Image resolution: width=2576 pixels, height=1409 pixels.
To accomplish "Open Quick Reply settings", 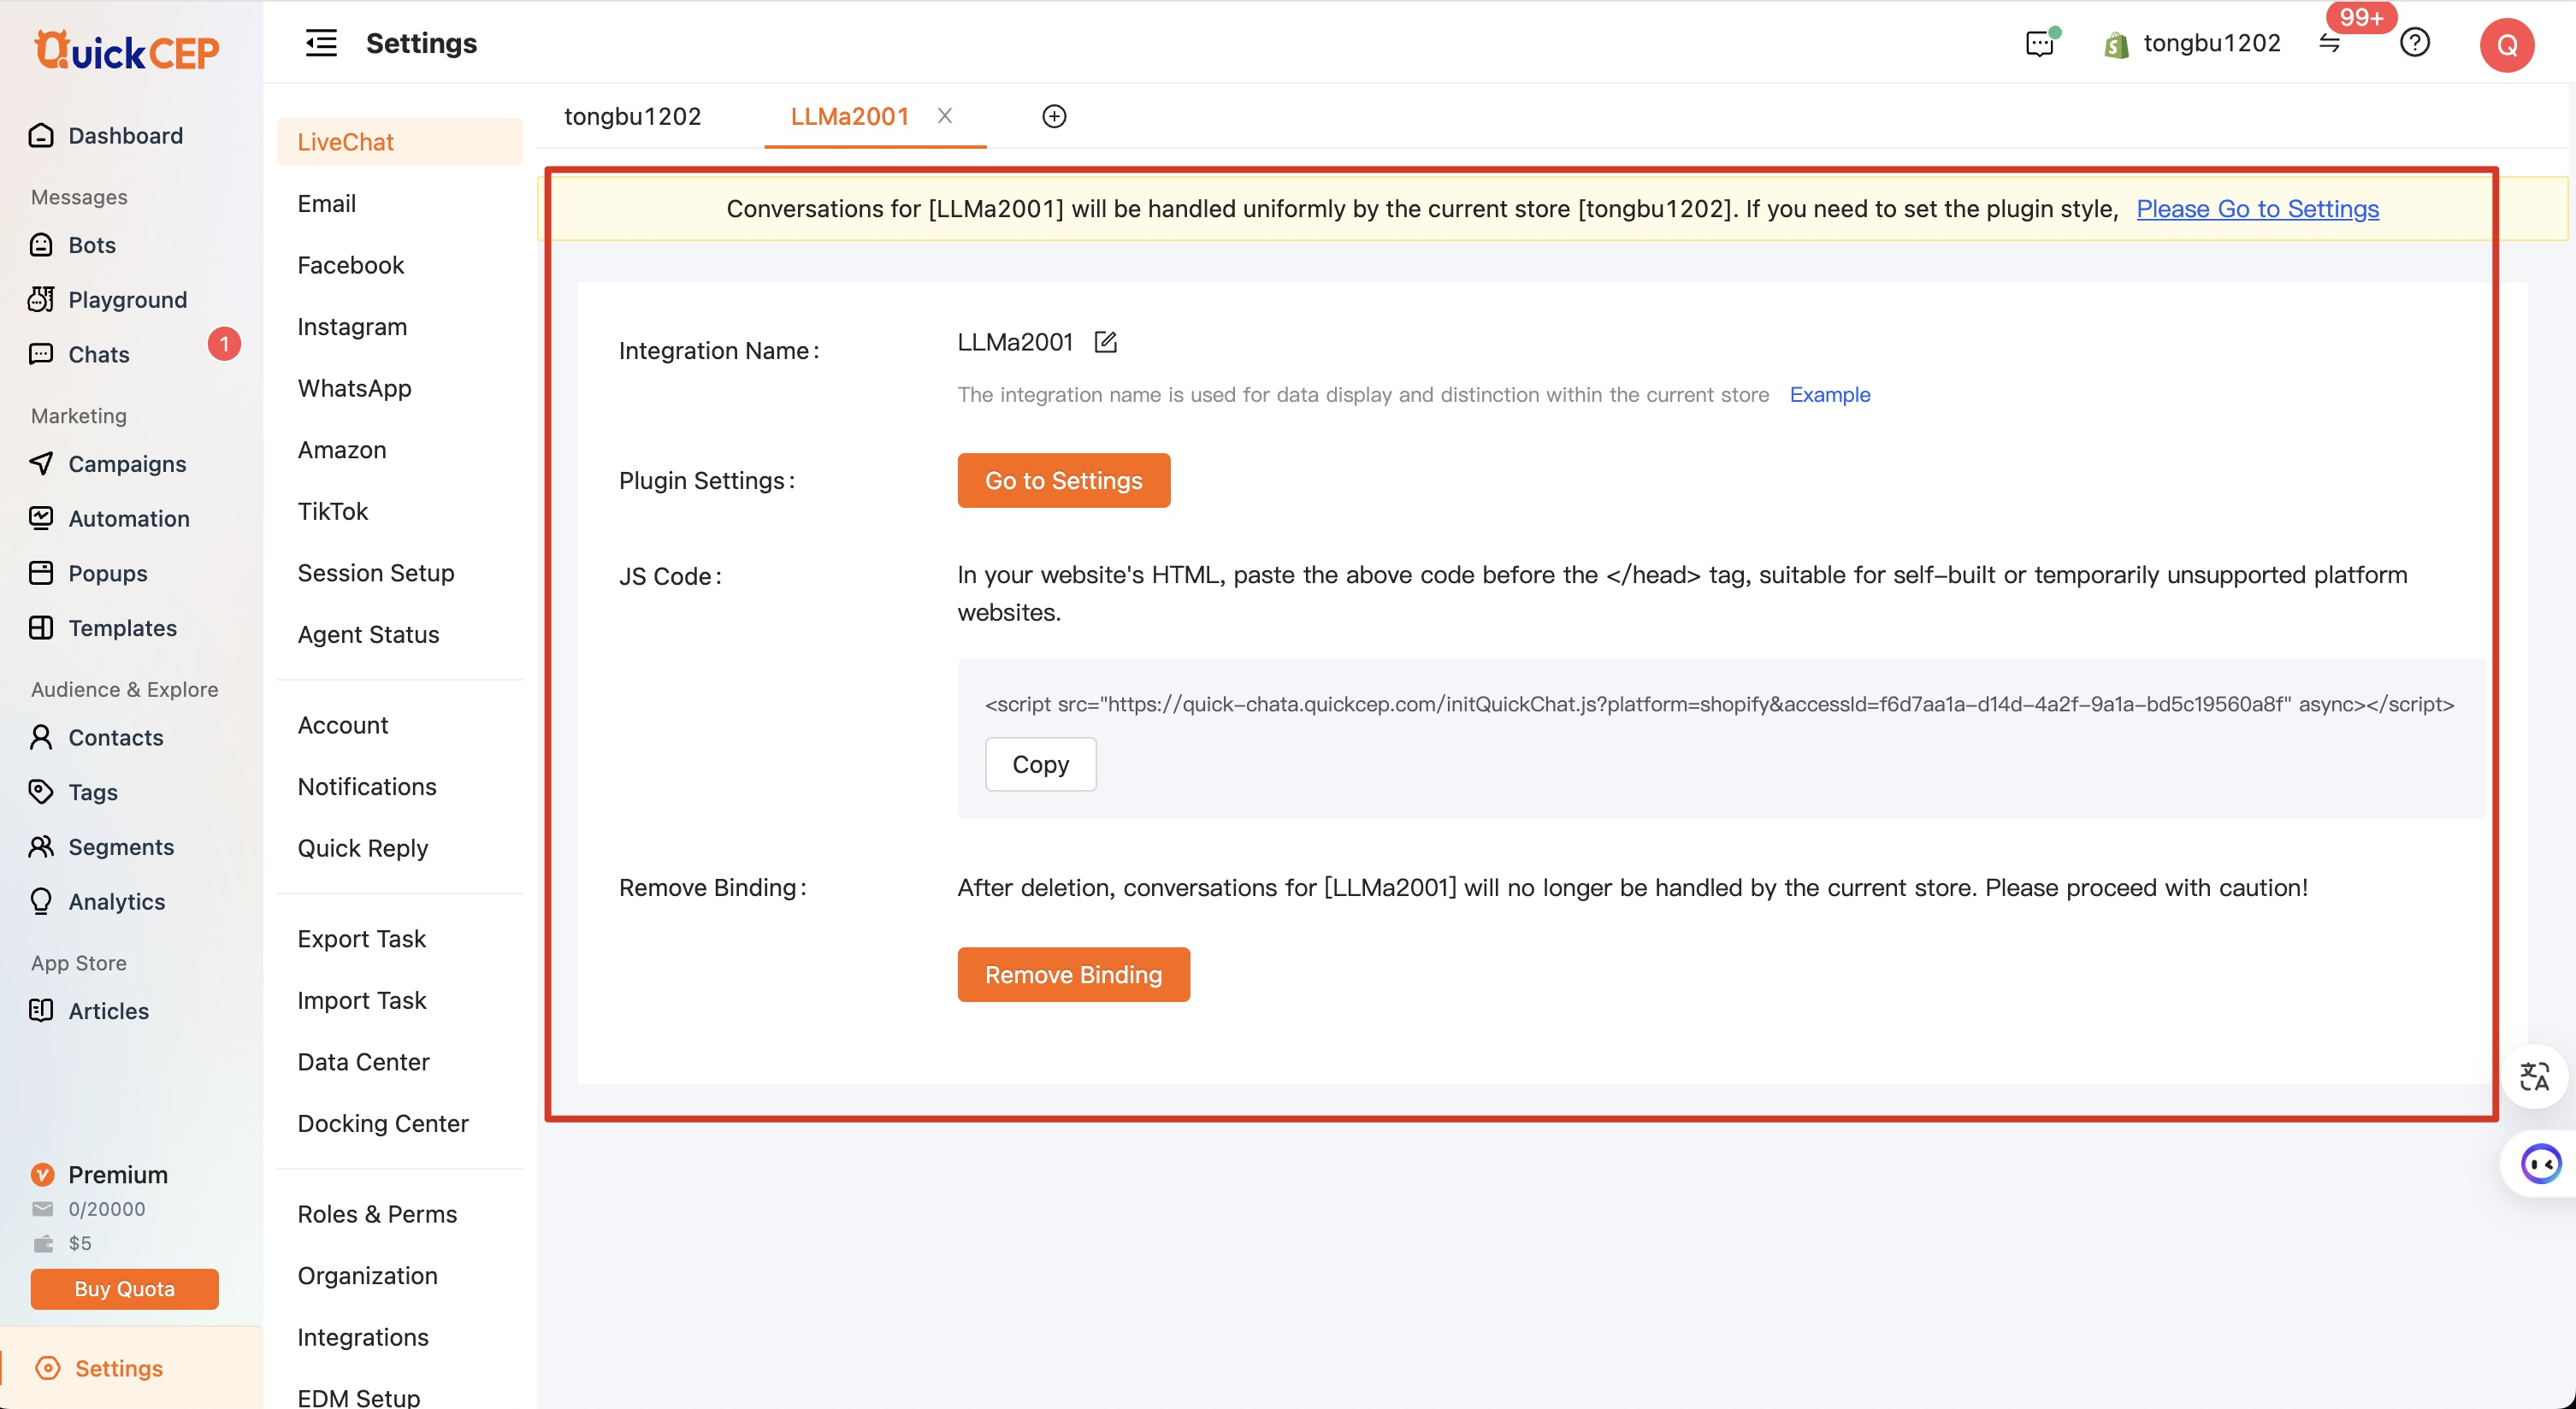I will coord(362,848).
